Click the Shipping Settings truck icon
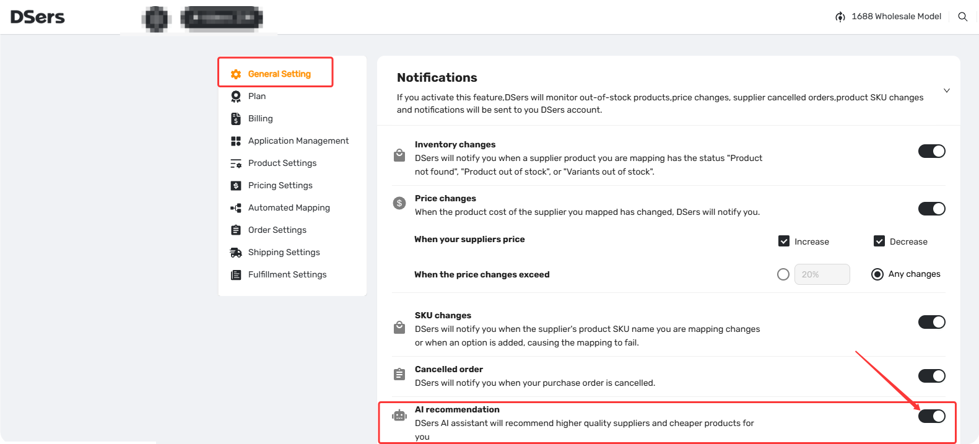Screen dimensions: 979x444 [x=236, y=253]
